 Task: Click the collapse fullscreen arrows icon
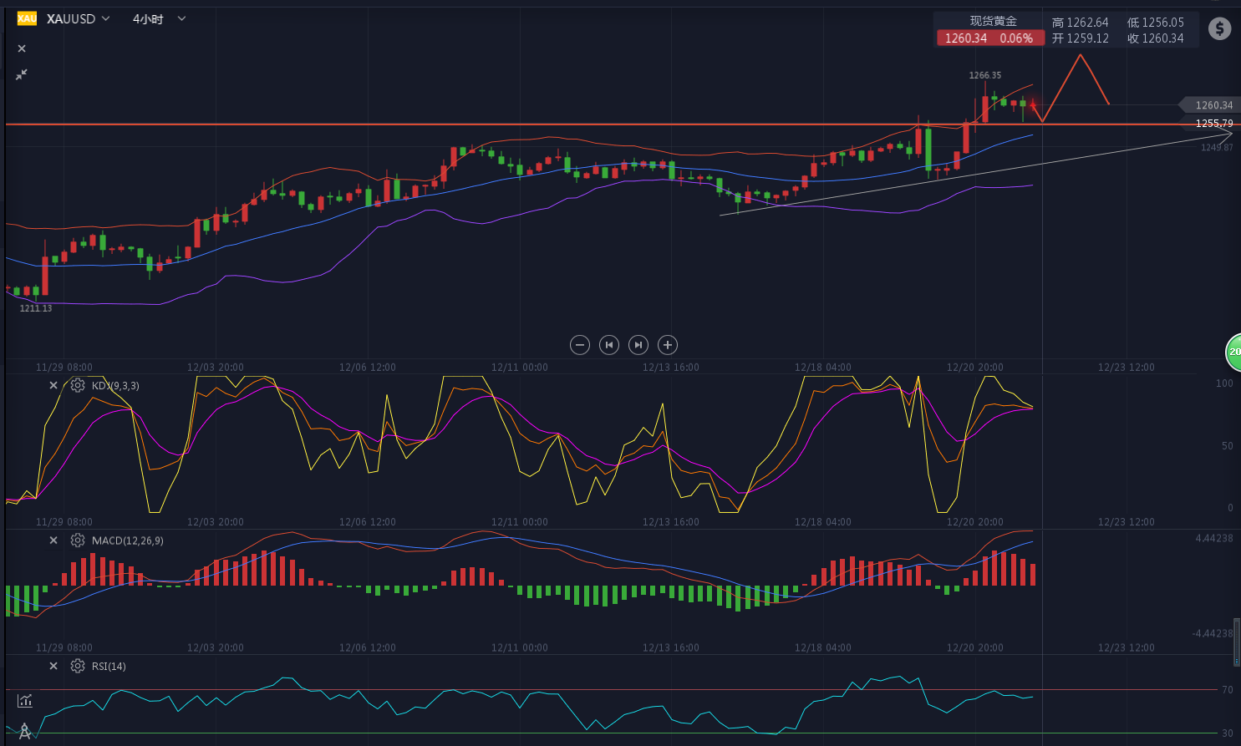(22, 74)
